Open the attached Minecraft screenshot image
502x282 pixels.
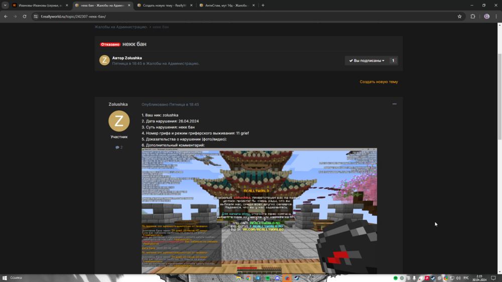260,211
